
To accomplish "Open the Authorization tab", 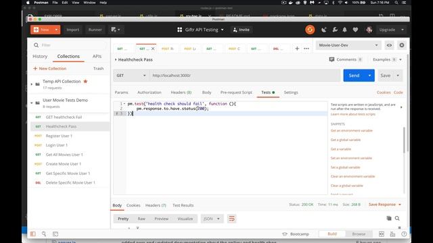I will [x=149, y=92].
